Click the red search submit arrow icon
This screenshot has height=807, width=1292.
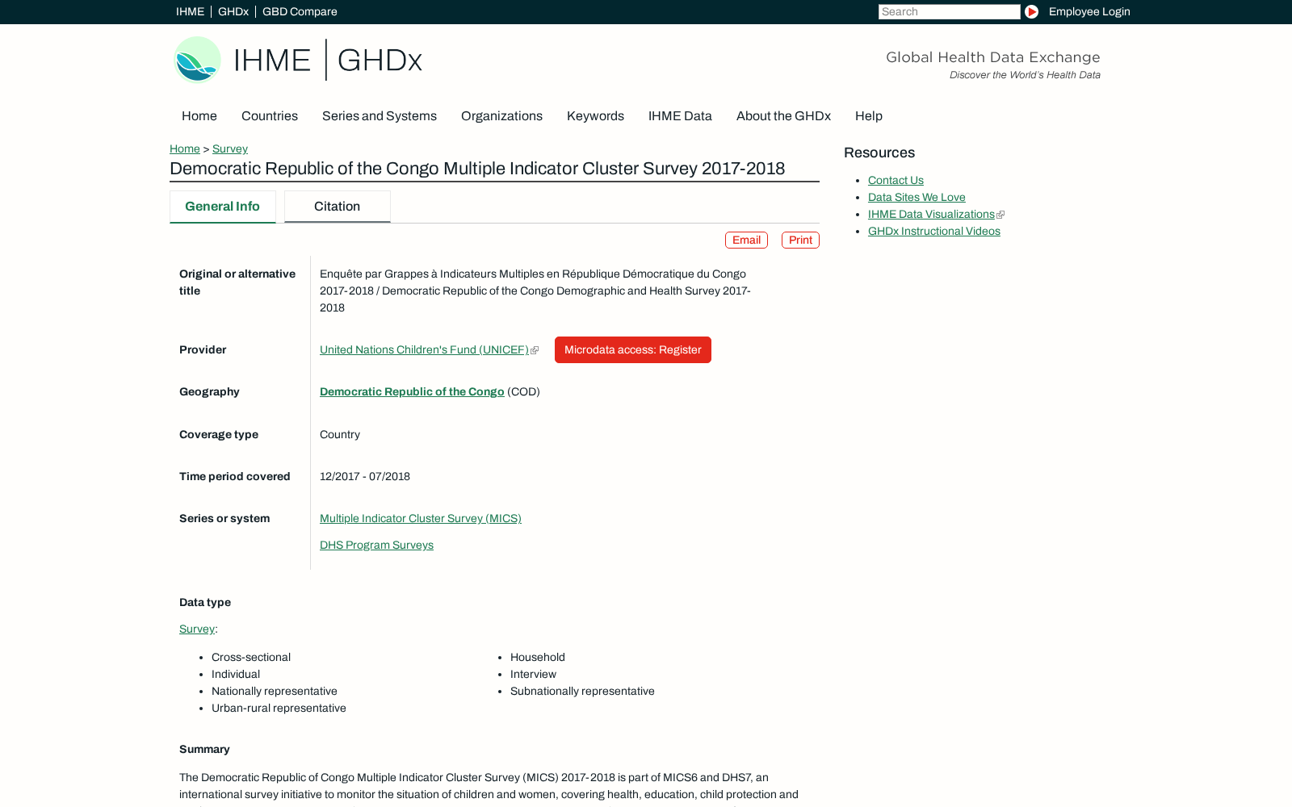[1031, 11]
